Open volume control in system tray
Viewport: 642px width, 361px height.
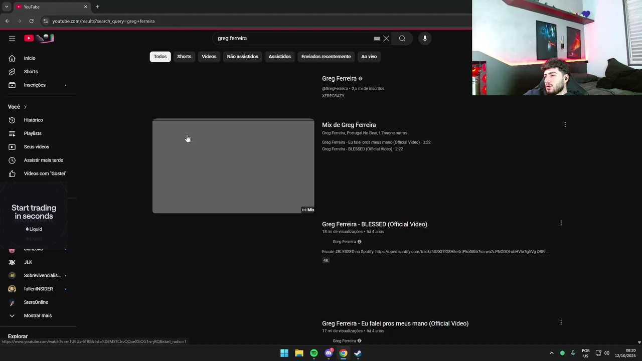click(606, 353)
